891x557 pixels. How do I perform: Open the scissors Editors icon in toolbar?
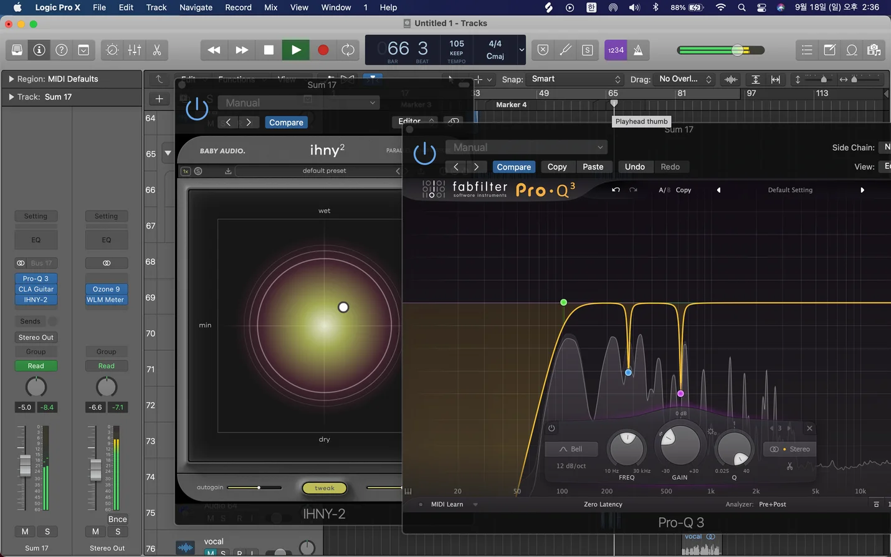(157, 50)
